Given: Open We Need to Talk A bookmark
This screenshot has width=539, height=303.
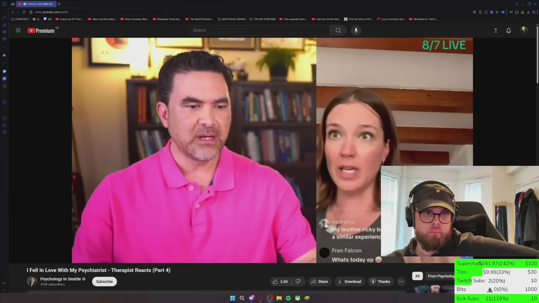Looking at the screenshot, I should click(x=423, y=19).
